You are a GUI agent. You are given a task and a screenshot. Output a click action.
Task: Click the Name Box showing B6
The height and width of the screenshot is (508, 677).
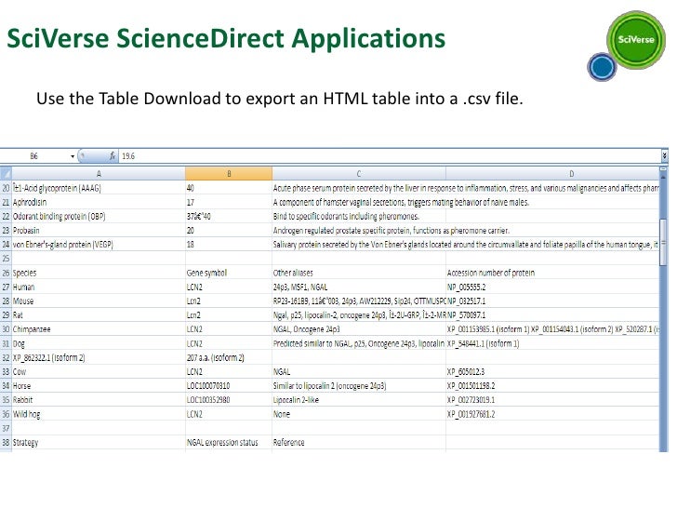coord(34,156)
